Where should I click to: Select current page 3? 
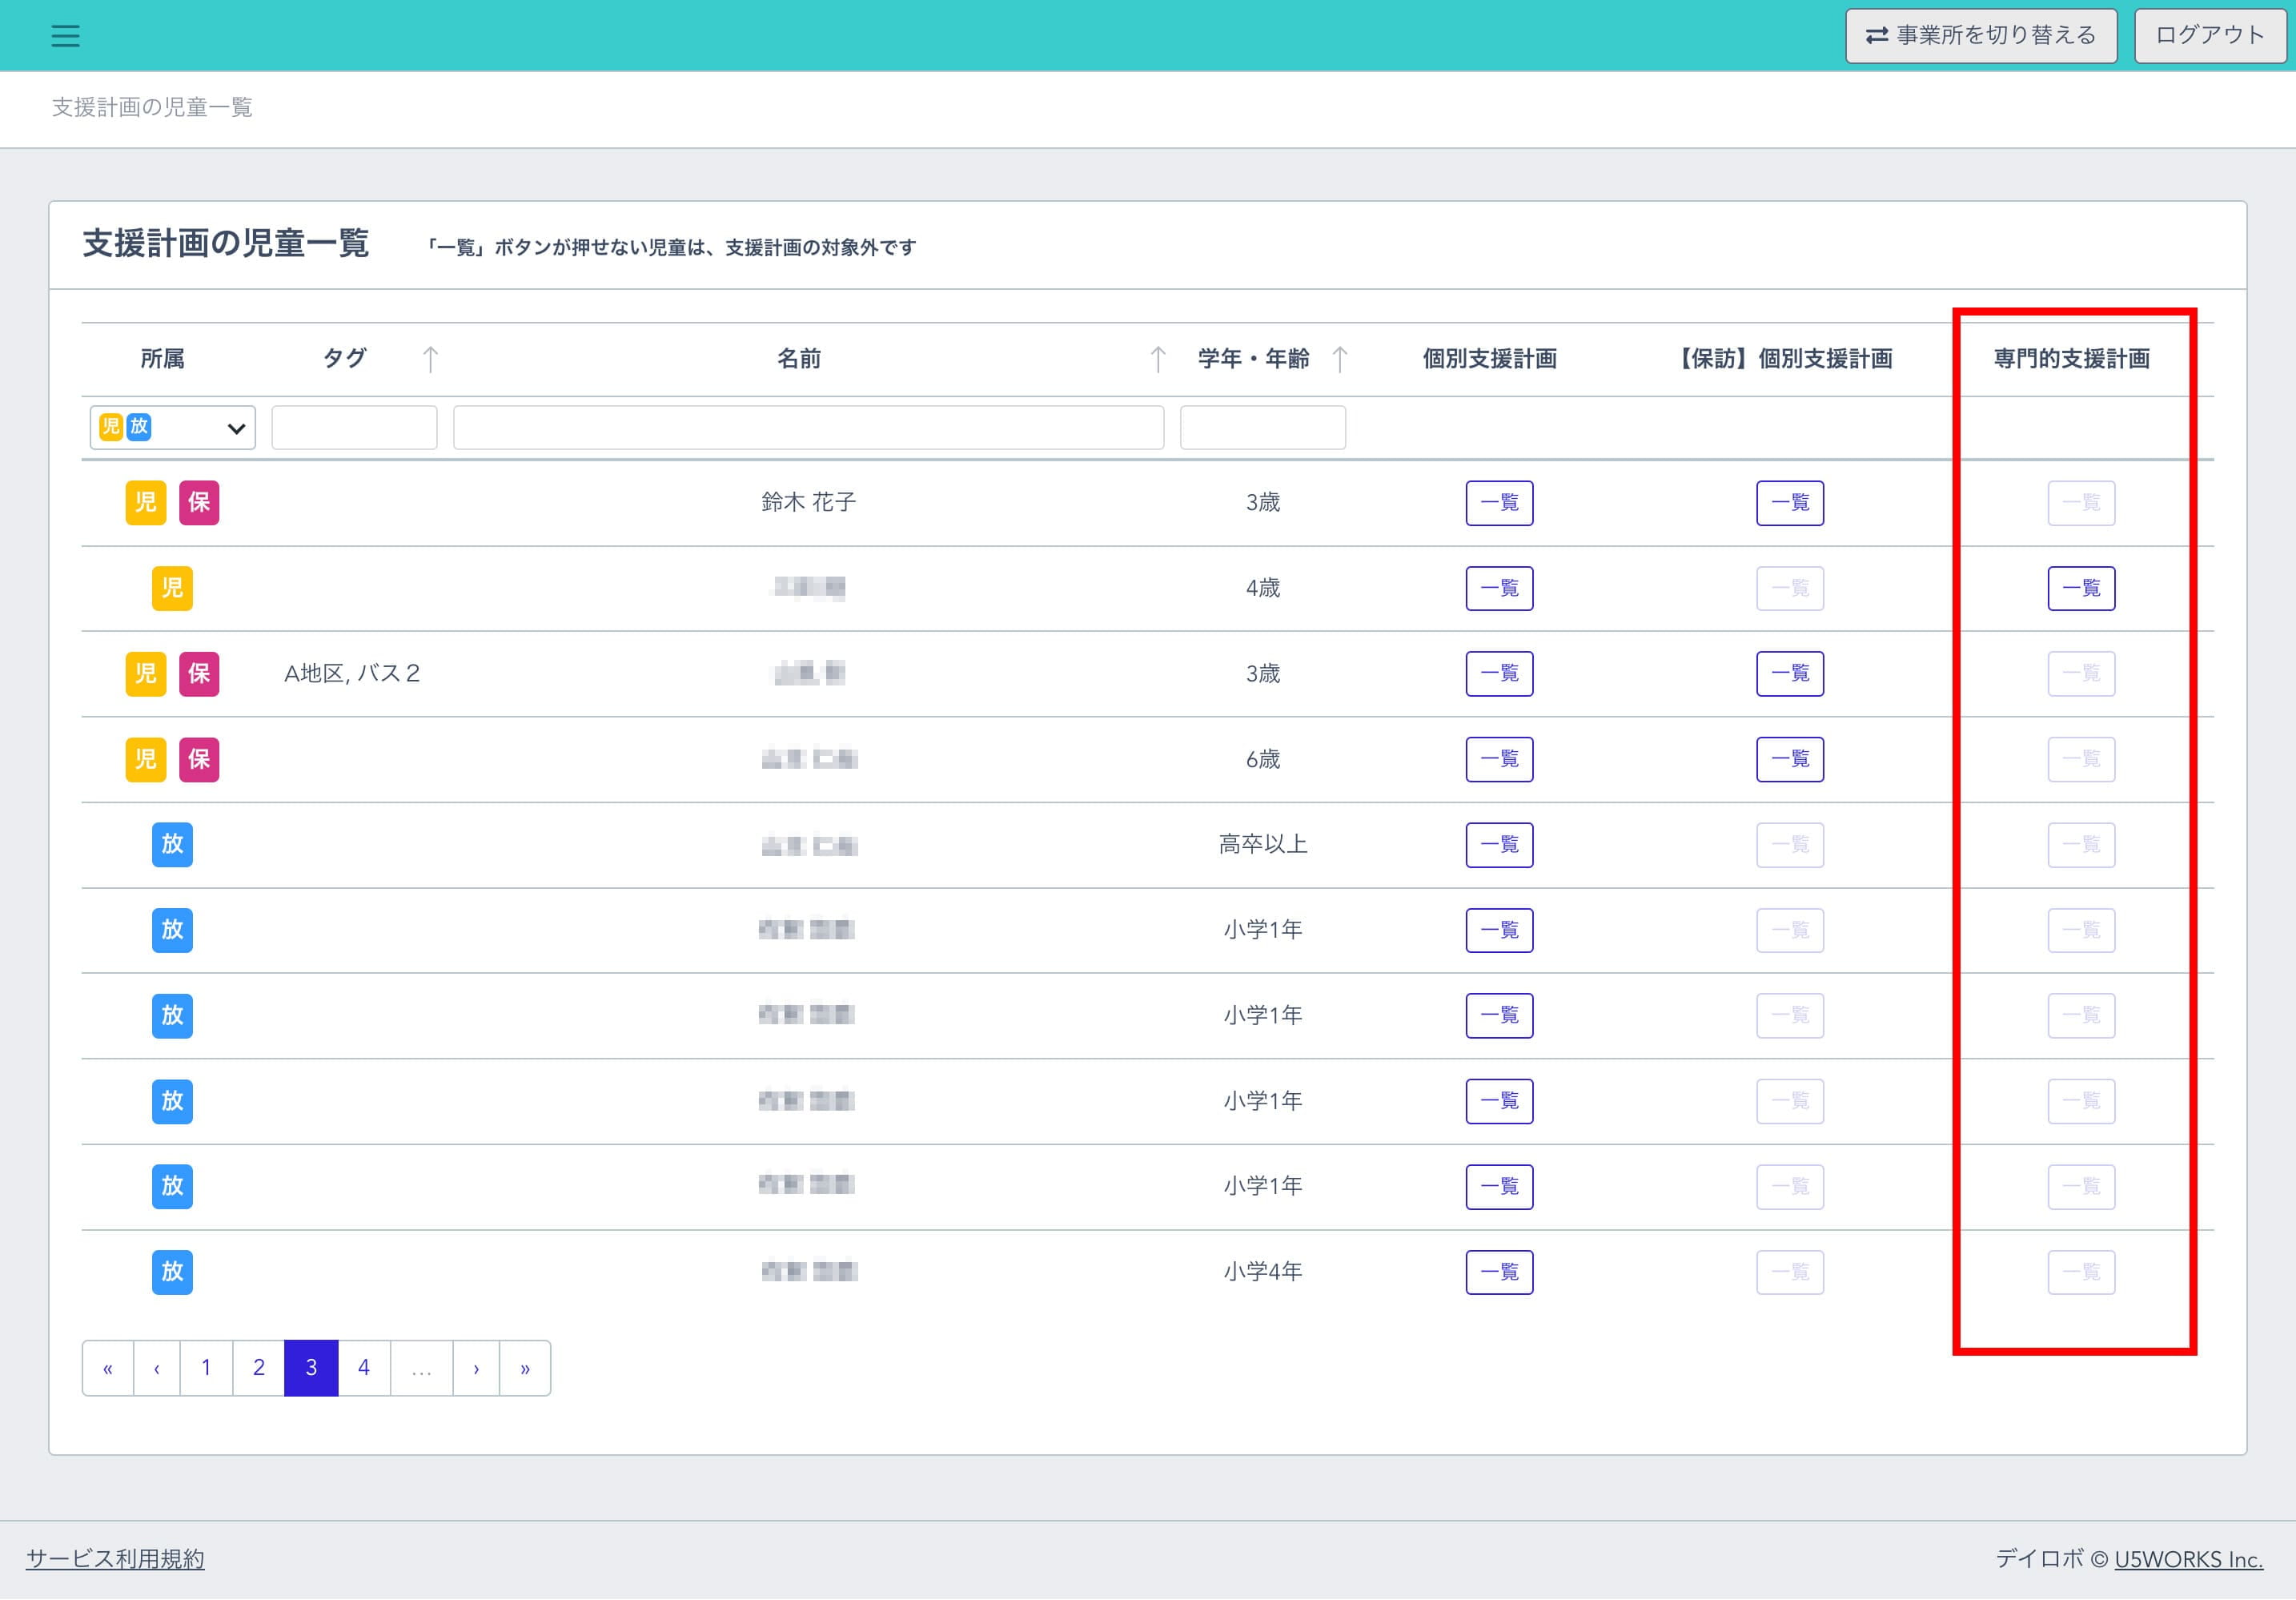311,1368
